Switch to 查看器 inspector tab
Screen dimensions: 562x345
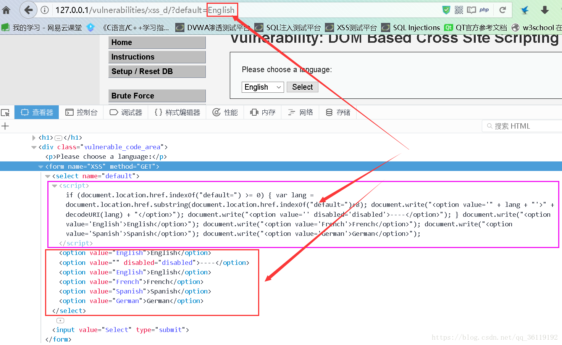pyautogui.click(x=37, y=112)
